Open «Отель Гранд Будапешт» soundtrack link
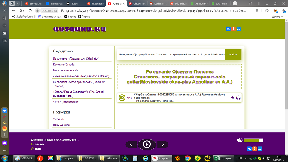 [78, 94]
